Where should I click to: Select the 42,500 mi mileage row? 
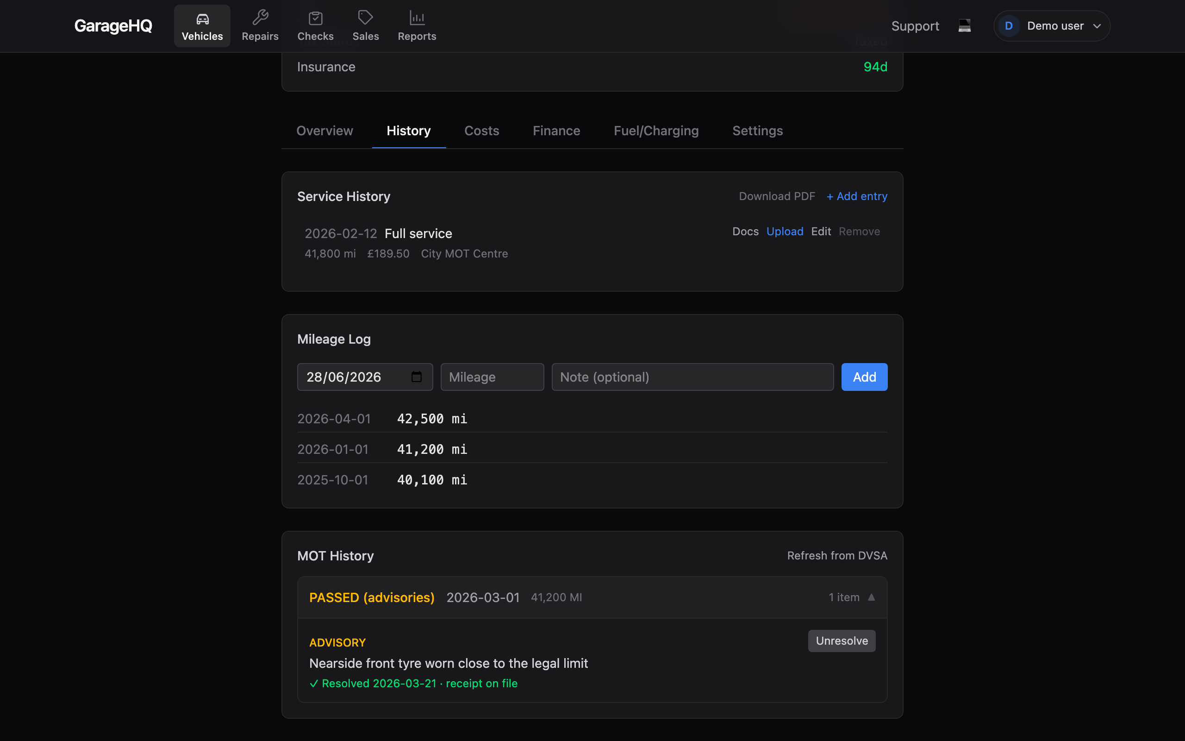point(592,419)
